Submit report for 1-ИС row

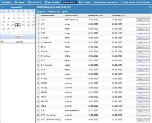(143, 29)
